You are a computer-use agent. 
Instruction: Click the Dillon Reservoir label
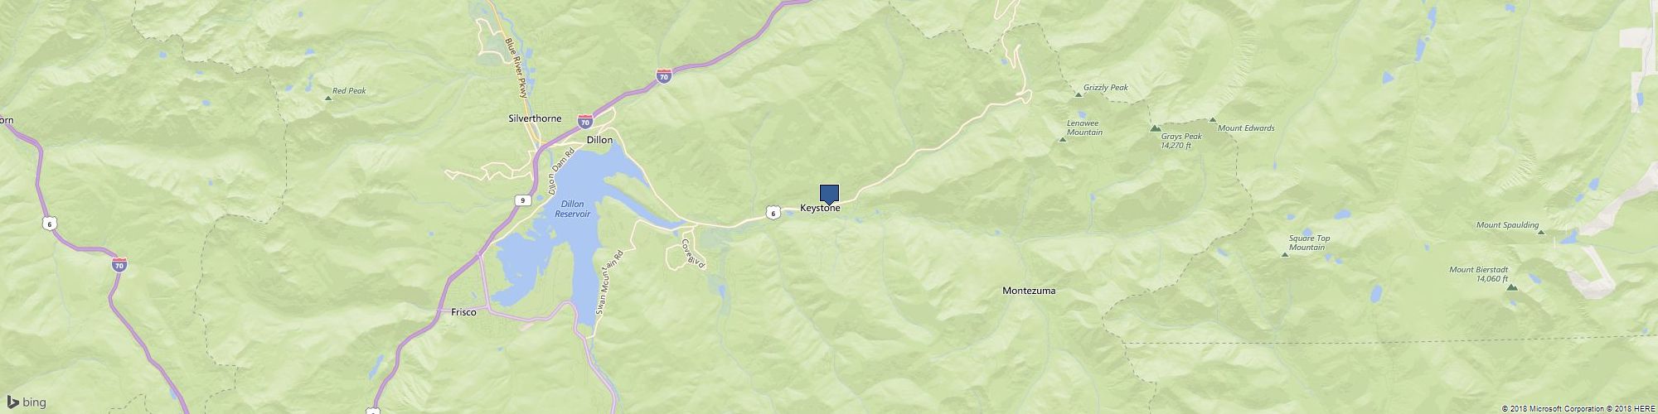pyautogui.click(x=571, y=208)
